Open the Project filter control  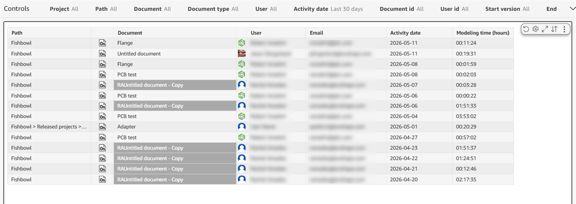pos(64,9)
